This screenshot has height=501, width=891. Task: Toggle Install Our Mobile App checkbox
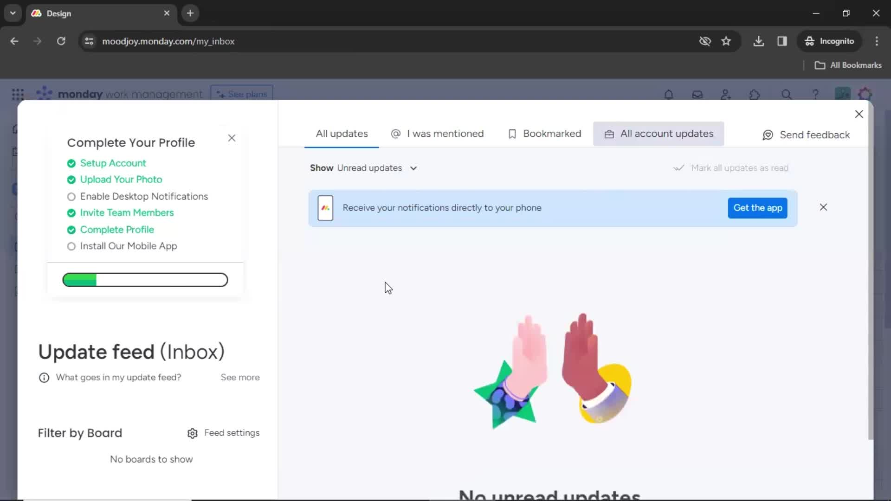pyautogui.click(x=71, y=246)
